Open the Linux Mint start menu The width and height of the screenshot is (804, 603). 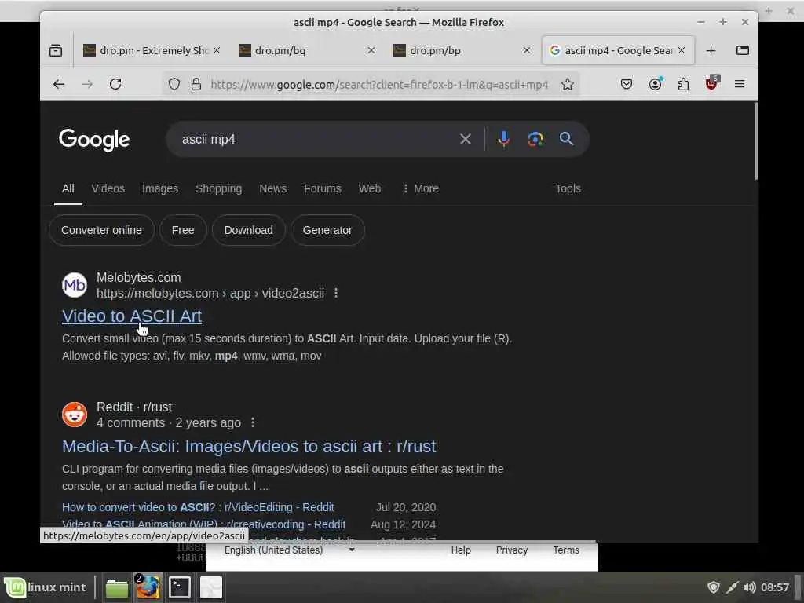pos(45,587)
